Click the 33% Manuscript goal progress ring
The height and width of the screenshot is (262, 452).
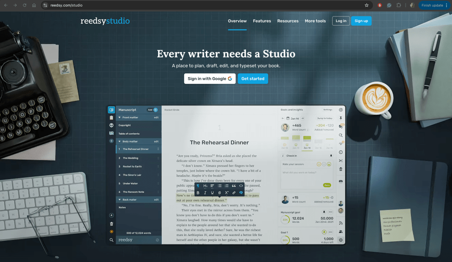(x=285, y=219)
